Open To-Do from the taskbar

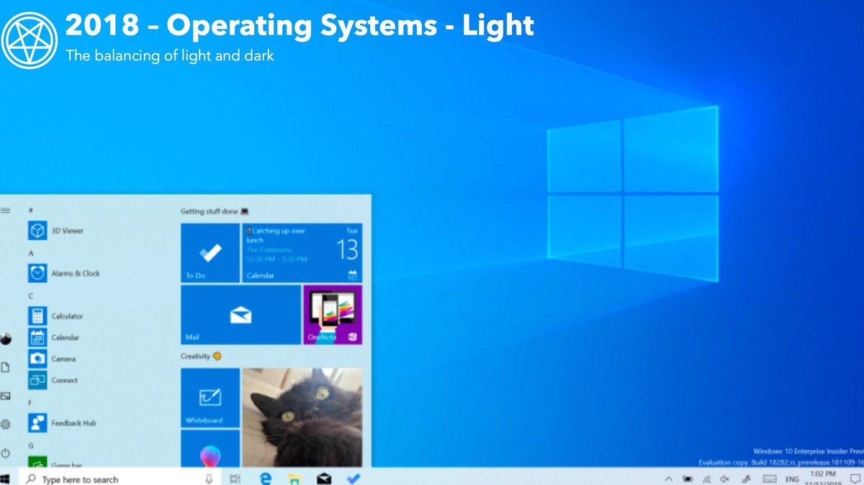click(354, 479)
